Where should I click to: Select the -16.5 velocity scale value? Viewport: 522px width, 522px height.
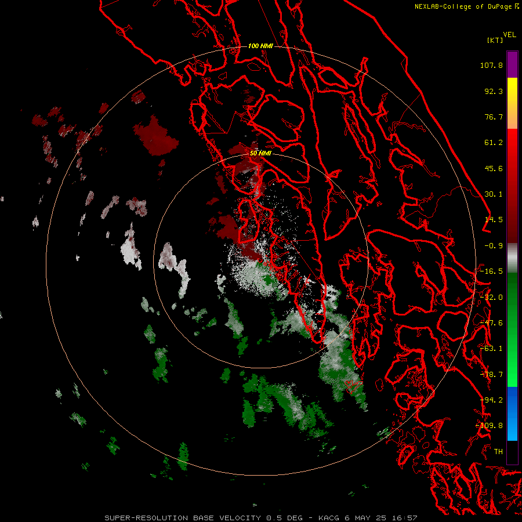(491, 271)
